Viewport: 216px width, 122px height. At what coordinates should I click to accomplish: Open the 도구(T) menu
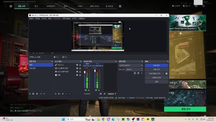click(x=74, y=19)
